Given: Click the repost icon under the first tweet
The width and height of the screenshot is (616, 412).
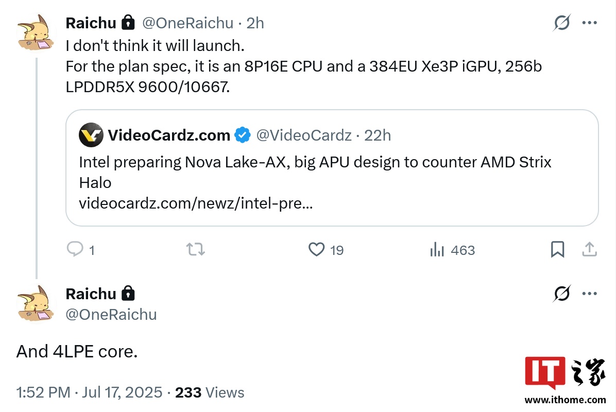Looking at the screenshot, I should click(x=195, y=250).
